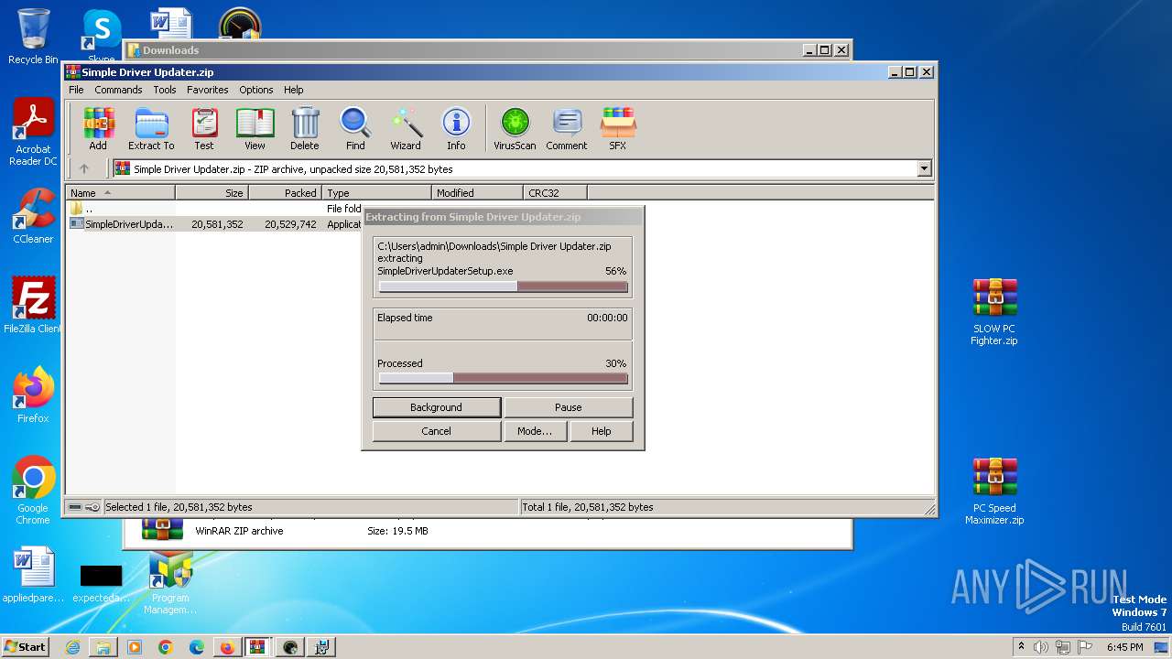Click the file extraction progress bar at 56%
The width and height of the screenshot is (1172, 659).
[504, 286]
